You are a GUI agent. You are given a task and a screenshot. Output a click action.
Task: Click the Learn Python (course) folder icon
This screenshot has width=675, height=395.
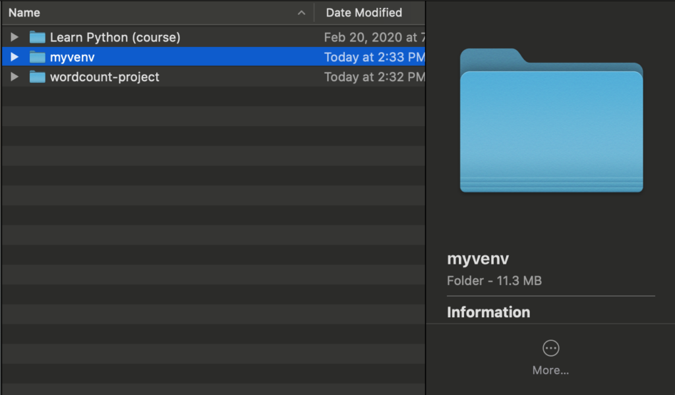click(x=38, y=37)
